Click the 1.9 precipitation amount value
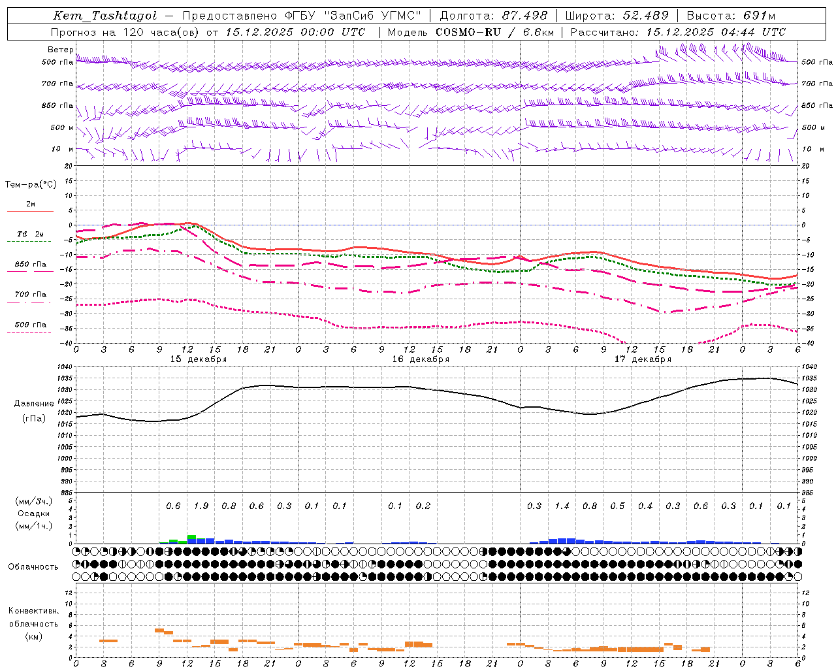836x669 pixels. (x=201, y=506)
